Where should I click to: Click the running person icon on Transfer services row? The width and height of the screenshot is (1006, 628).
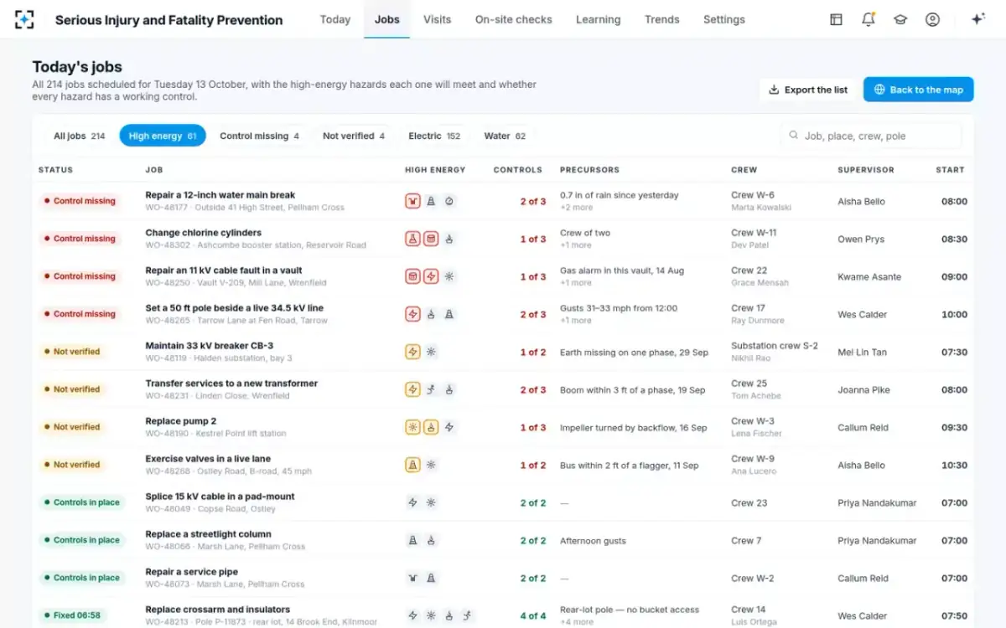(x=431, y=389)
